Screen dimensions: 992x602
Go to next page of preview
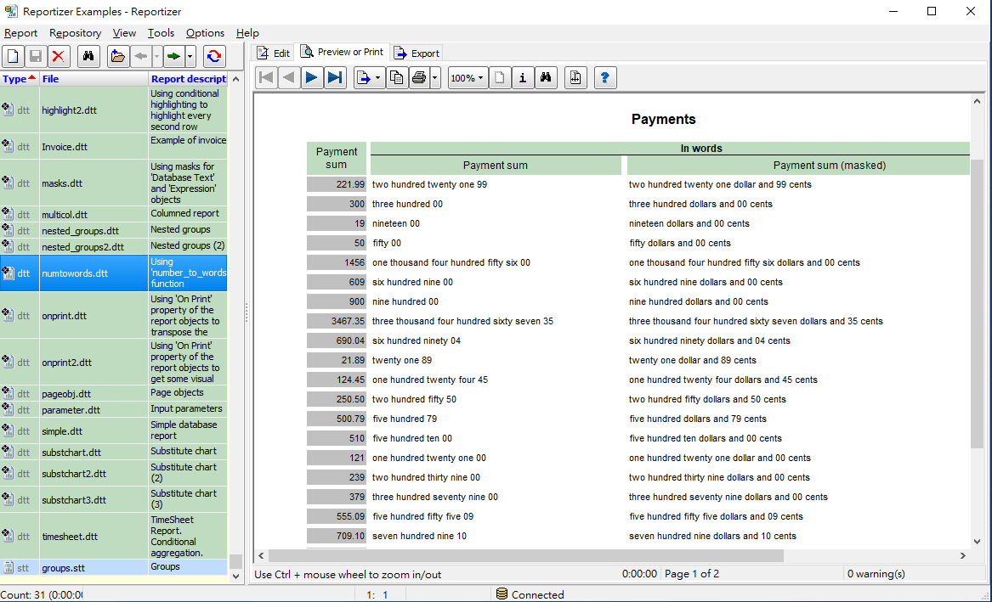tap(311, 78)
